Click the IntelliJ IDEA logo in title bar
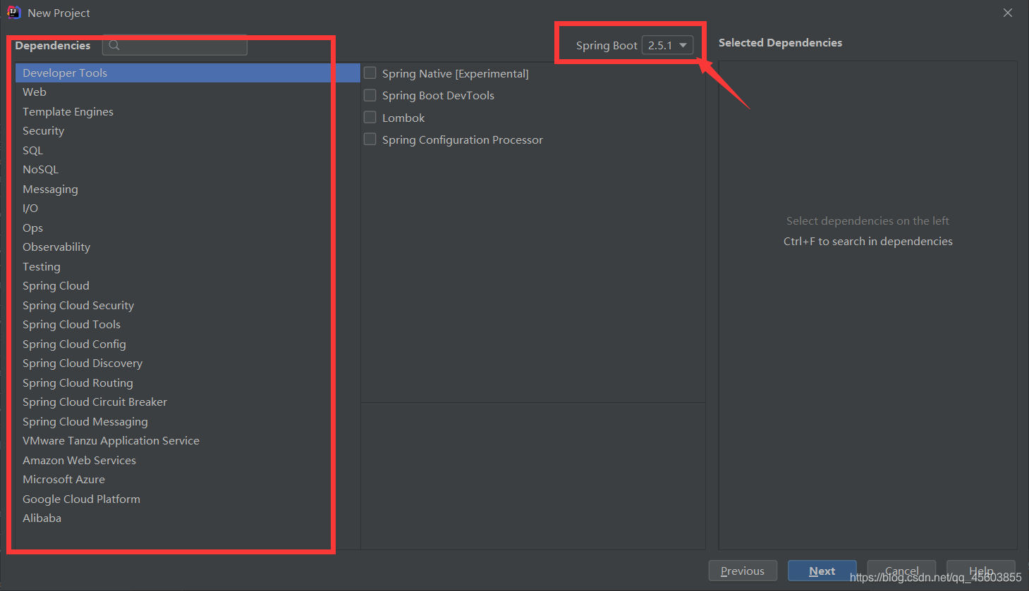This screenshot has height=591, width=1029. (13, 13)
